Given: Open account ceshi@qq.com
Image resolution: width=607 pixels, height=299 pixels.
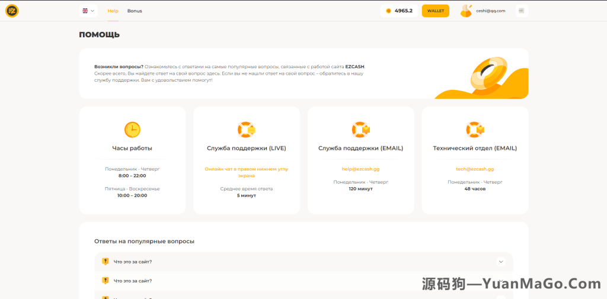Looking at the screenshot, I should coord(490,11).
